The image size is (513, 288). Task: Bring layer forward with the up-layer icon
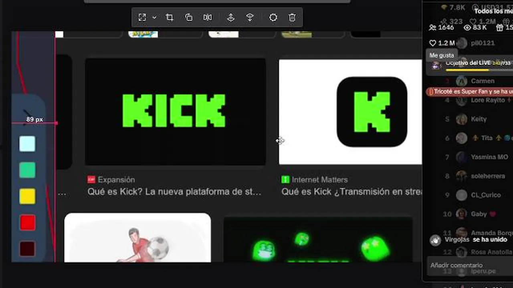[x=231, y=18]
